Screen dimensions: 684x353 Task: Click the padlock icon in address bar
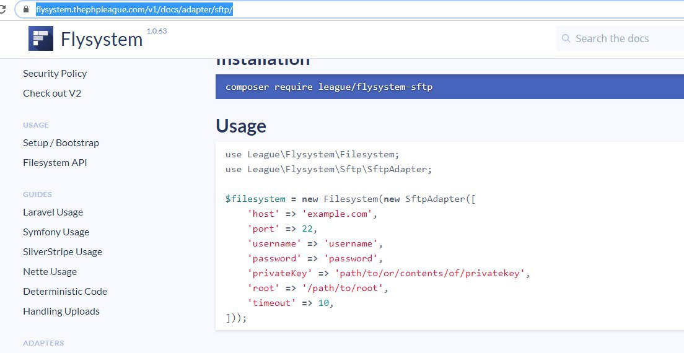click(26, 9)
